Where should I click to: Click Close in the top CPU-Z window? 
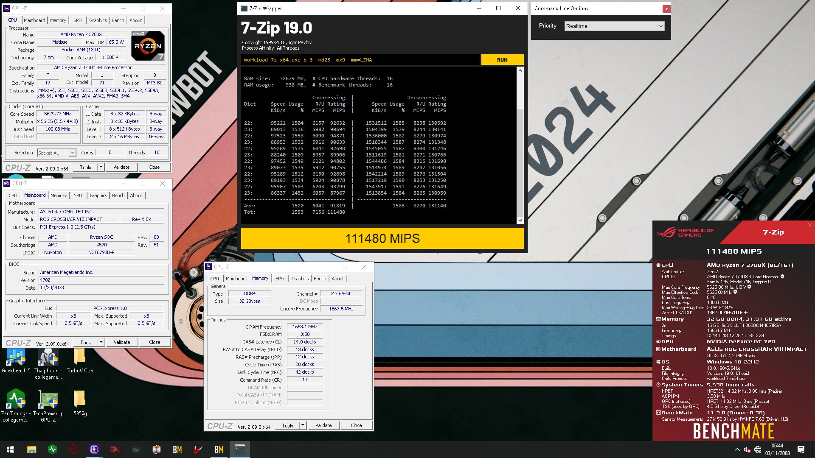[154, 167]
